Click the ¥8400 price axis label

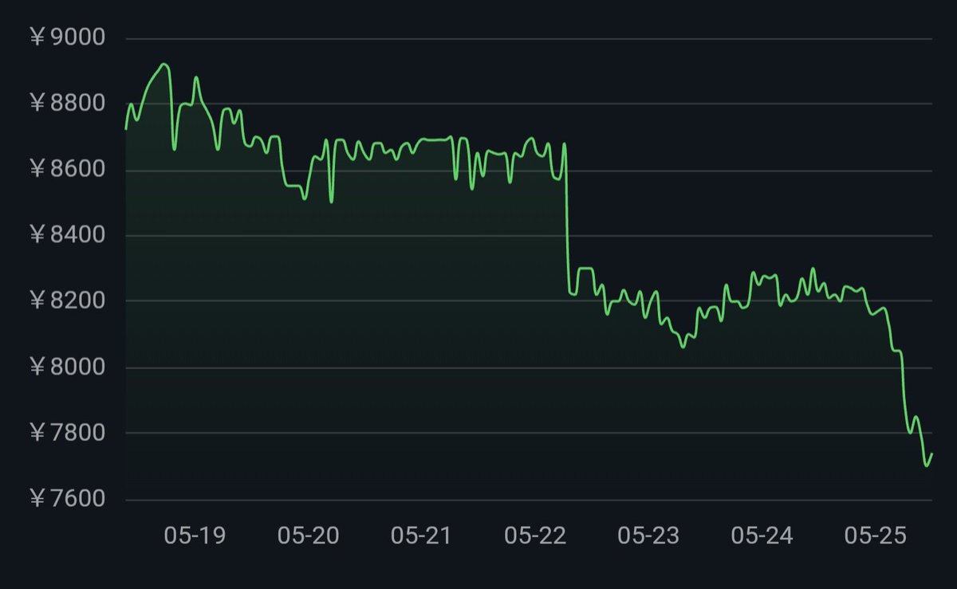click(x=66, y=236)
